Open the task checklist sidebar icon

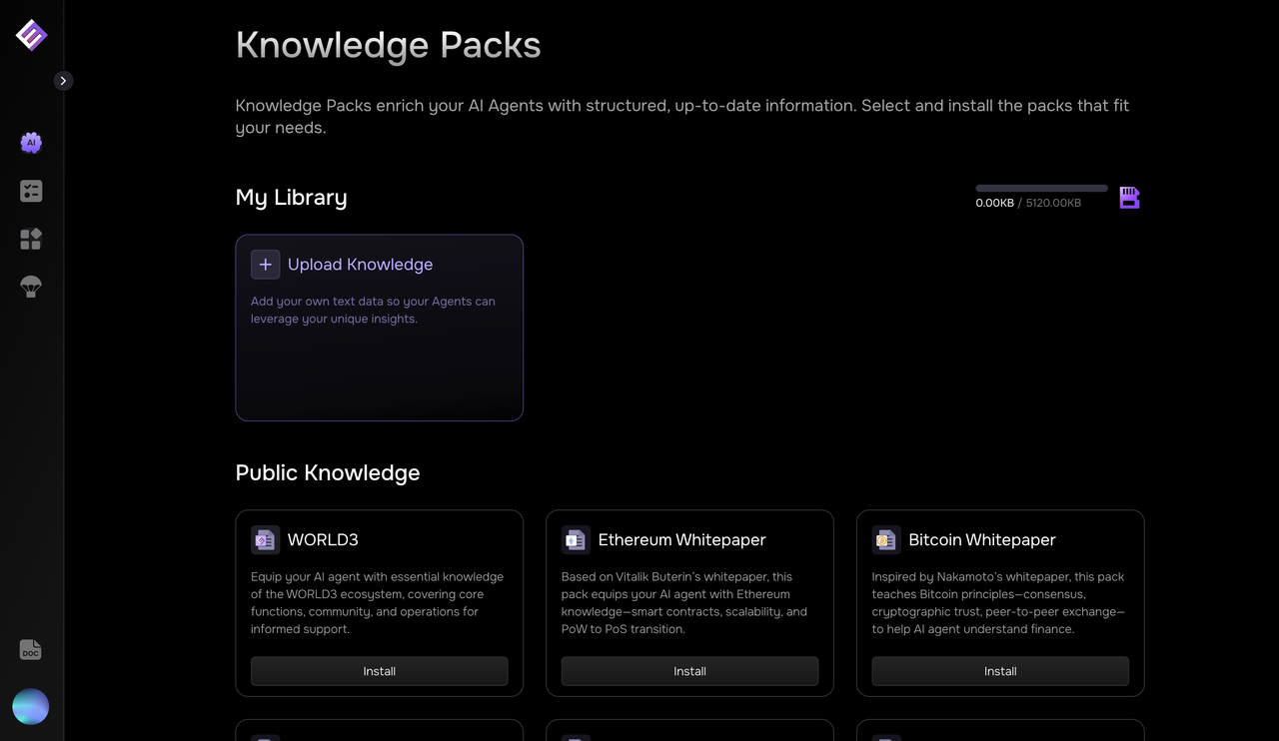coord(31,191)
